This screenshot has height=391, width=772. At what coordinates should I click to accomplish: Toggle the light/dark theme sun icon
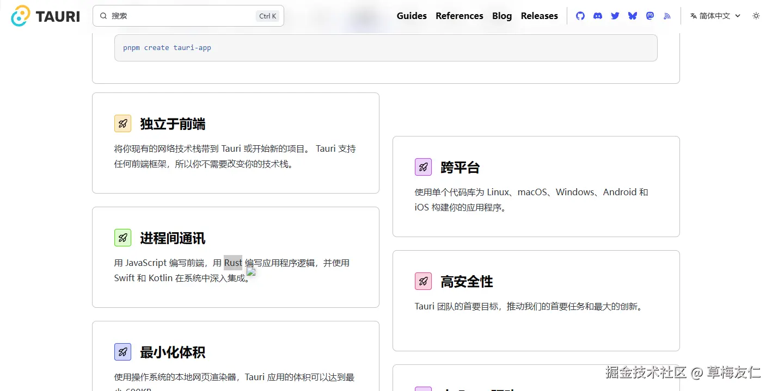[756, 16]
